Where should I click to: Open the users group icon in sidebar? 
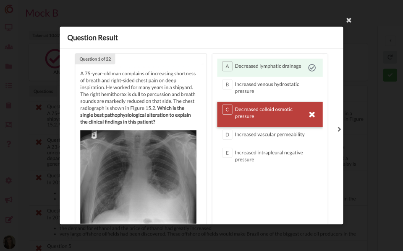coord(9,47)
